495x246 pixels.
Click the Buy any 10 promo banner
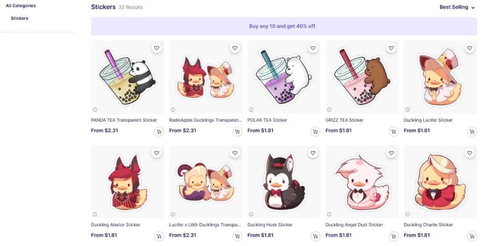click(283, 26)
